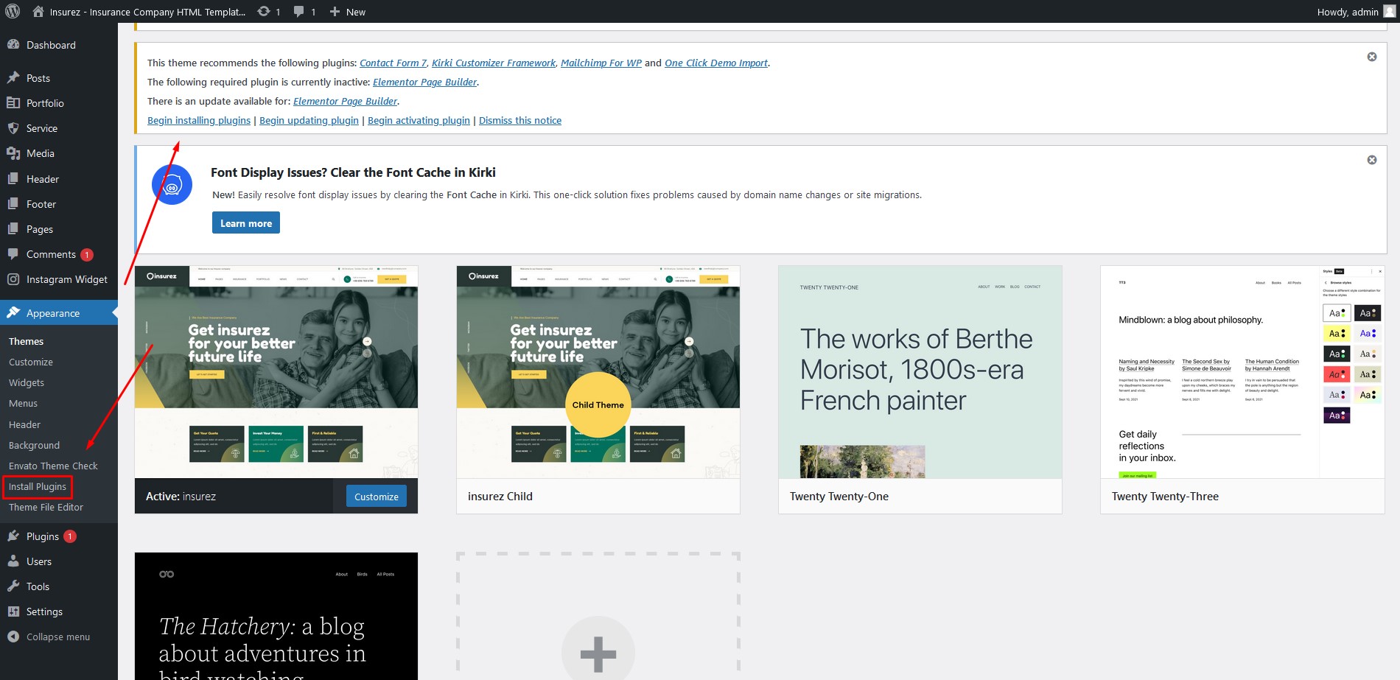Click the WordPress logo icon in admin bar
1400x680 pixels.
[13, 12]
